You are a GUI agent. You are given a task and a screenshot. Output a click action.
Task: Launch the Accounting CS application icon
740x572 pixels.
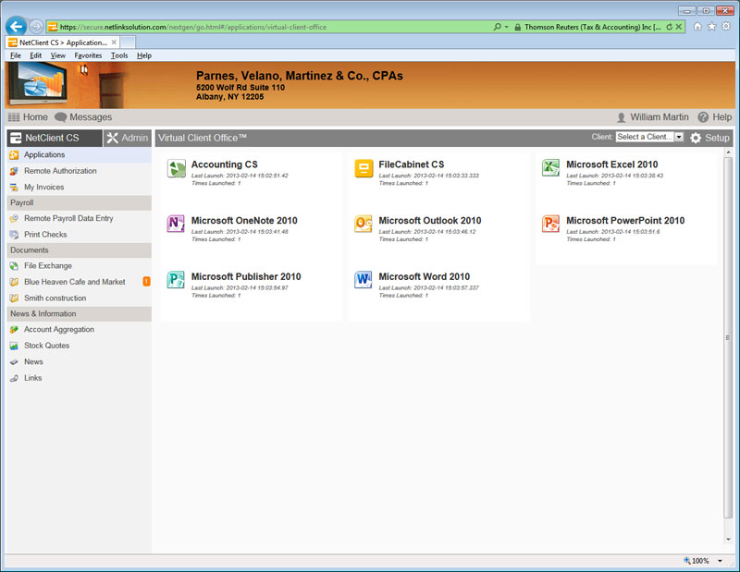point(177,168)
